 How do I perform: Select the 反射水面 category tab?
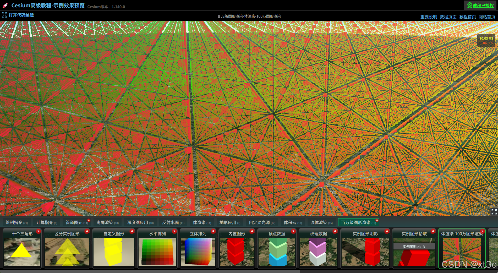click(x=173, y=222)
